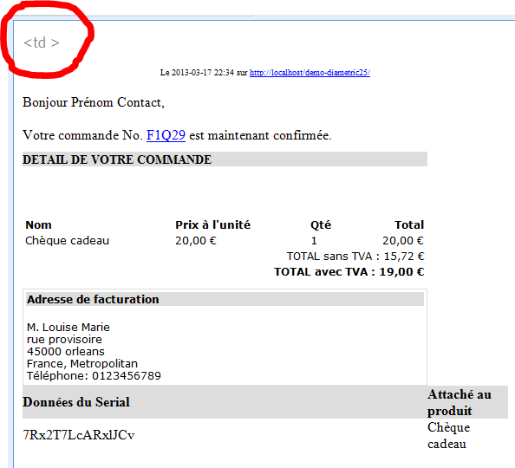Screen dimensions: 515x468
Task: Click the 'DETAIL DE VOTRE COMMANDE' heading
Action: (117, 159)
